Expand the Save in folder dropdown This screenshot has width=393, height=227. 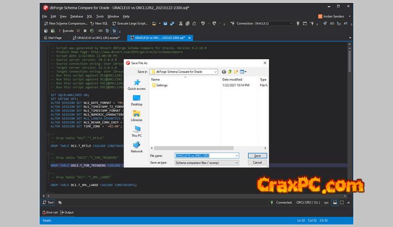tap(215, 72)
